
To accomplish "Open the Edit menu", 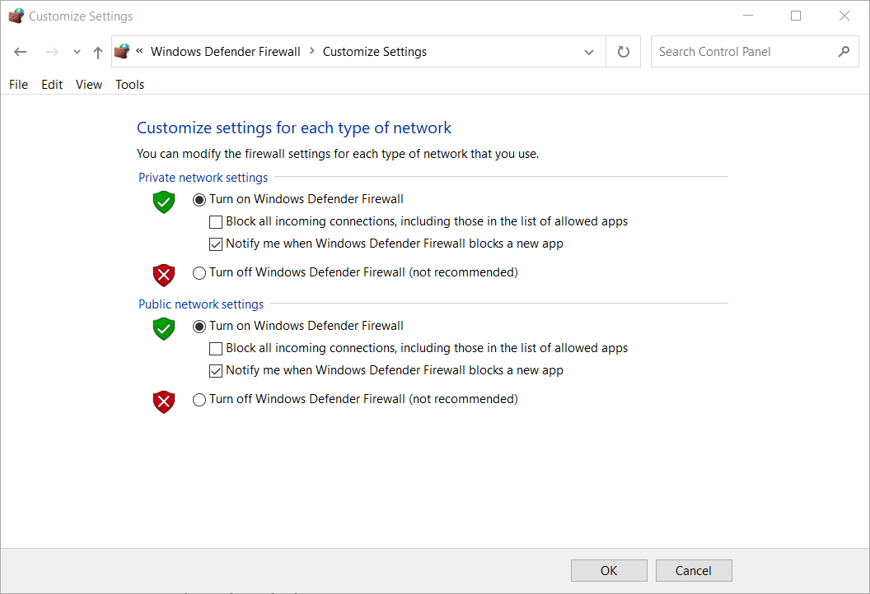I will (52, 84).
